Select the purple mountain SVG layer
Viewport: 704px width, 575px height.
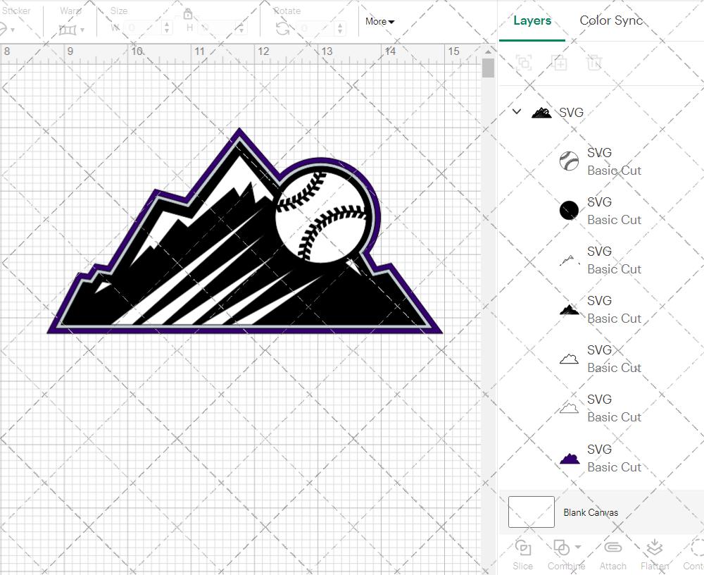(602, 458)
